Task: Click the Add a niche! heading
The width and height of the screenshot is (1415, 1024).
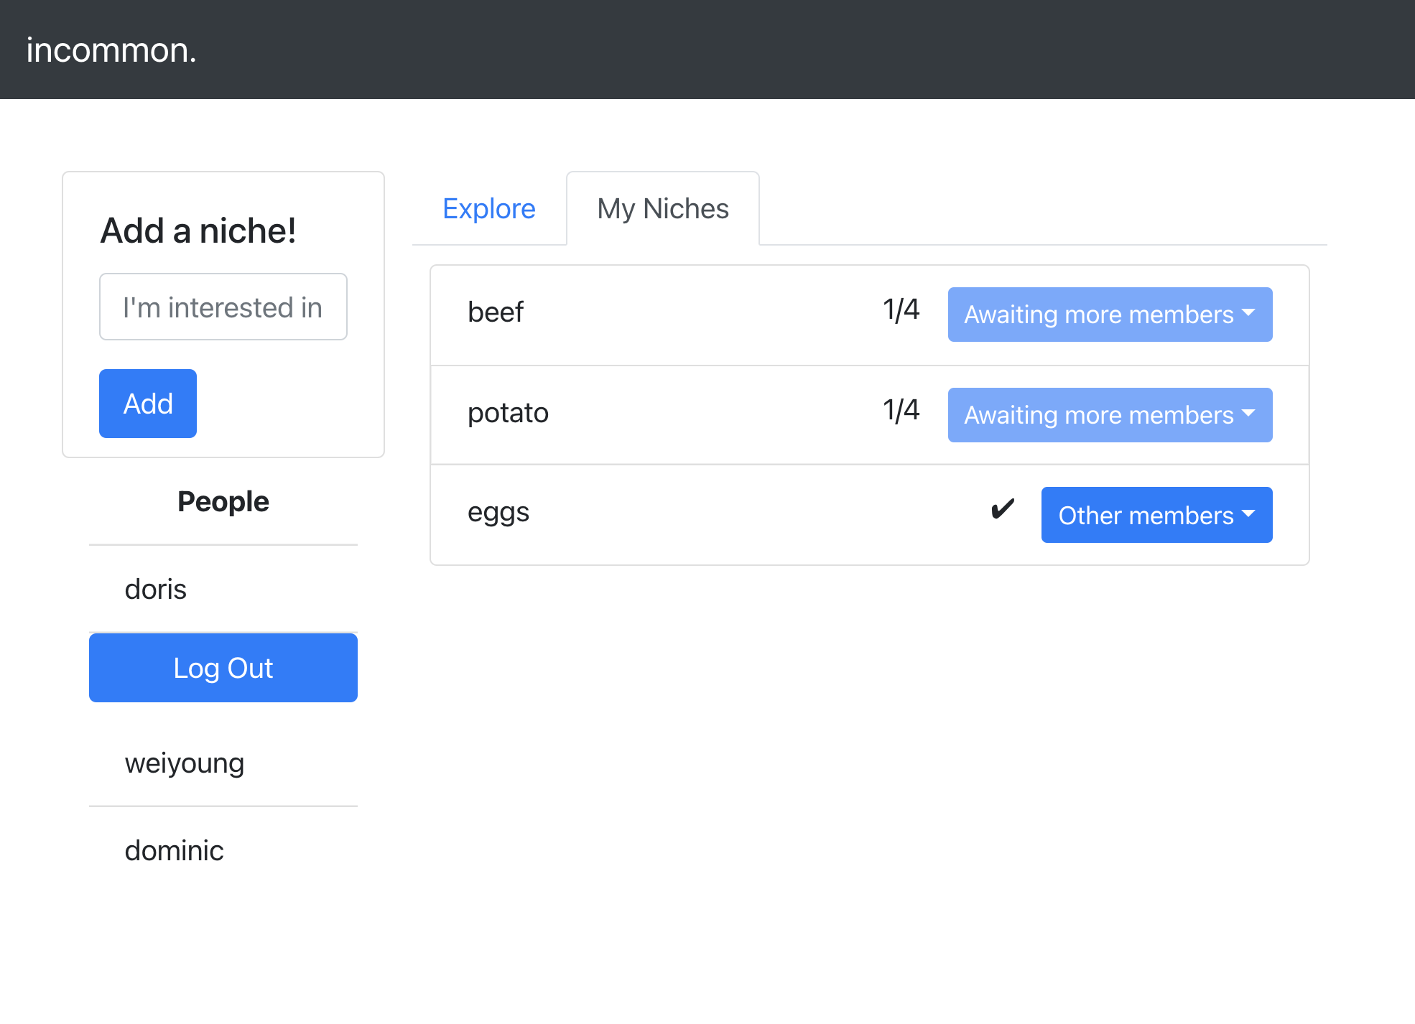Action: coord(198,231)
